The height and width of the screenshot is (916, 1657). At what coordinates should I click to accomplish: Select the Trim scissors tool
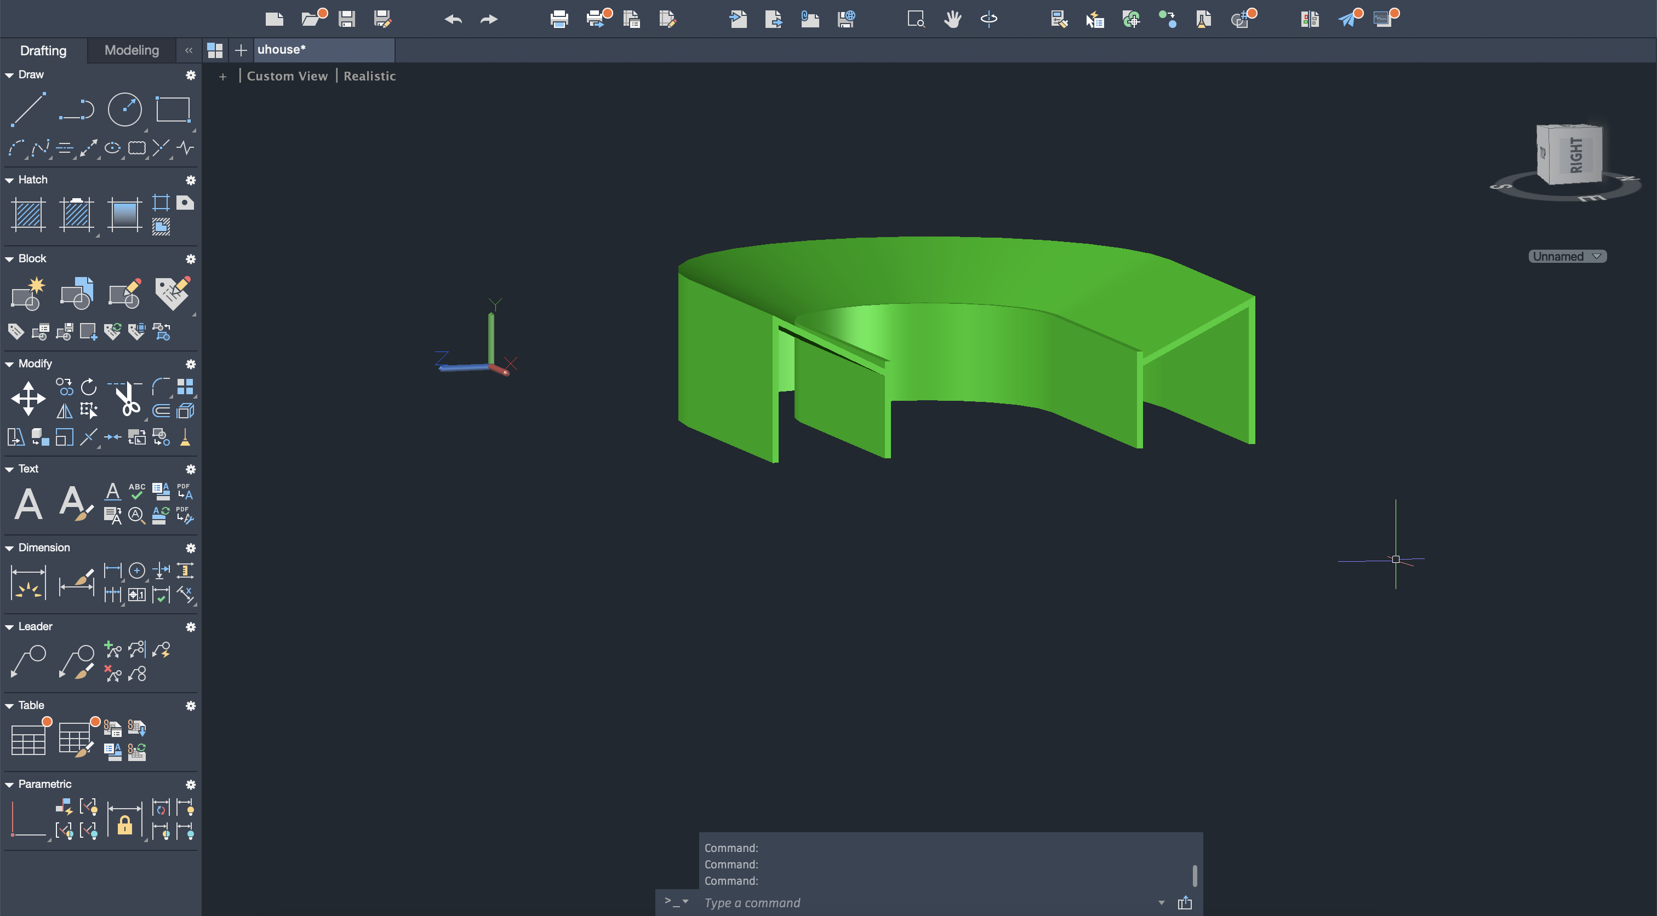point(126,399)
